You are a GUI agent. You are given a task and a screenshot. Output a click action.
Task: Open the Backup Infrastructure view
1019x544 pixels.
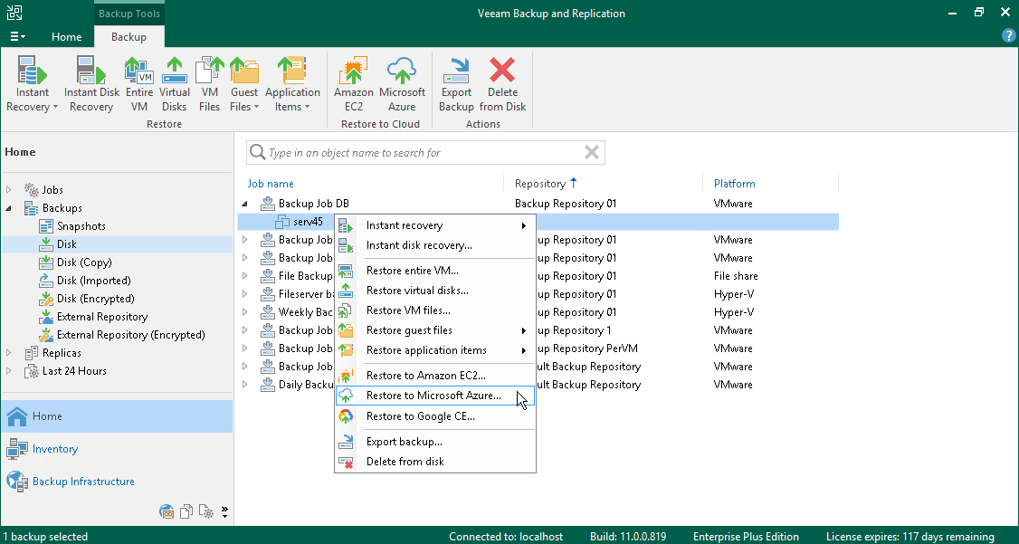tap(117, 482)
